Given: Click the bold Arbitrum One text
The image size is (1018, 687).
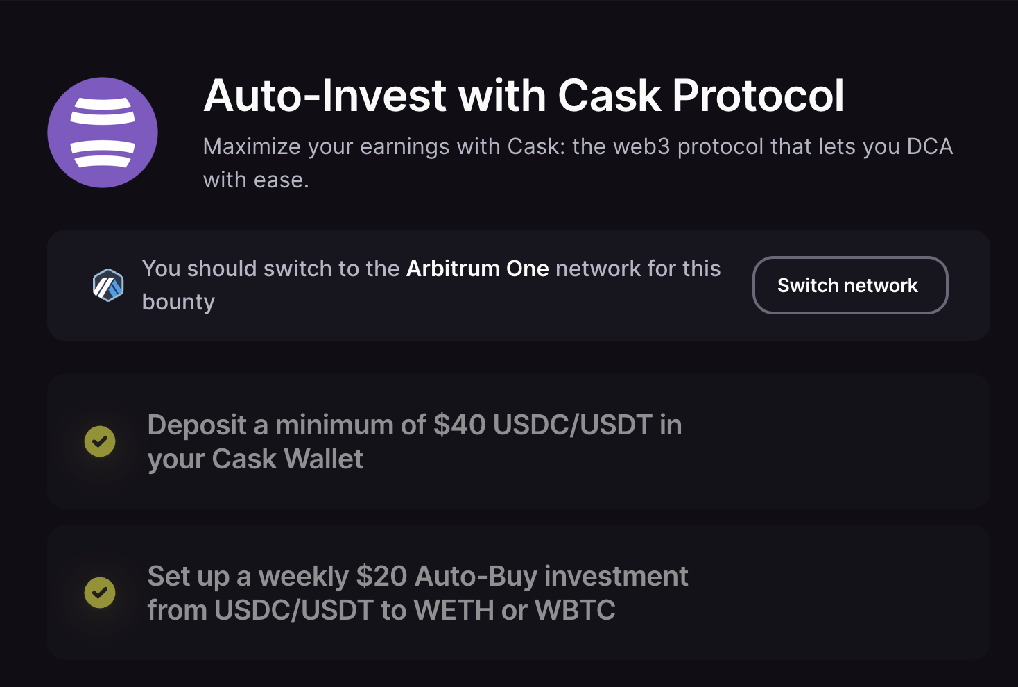Looking at the screenshot, I should pyautogui.click(x=478, y=269).
